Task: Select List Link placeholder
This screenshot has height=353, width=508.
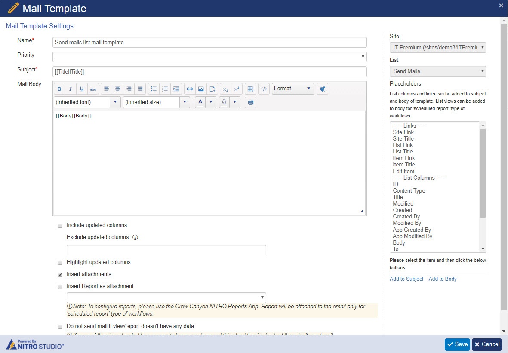Action: [x=403, y=145]
